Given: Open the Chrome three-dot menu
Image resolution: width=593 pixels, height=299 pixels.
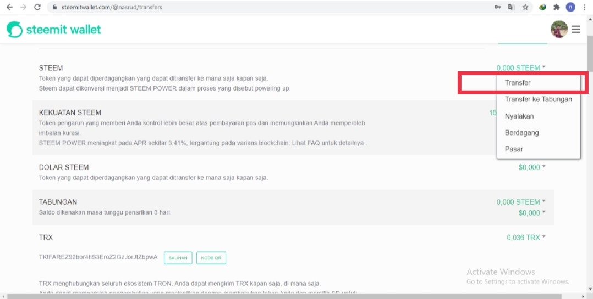Looking at the screenshot, I should tap(585, 7).
